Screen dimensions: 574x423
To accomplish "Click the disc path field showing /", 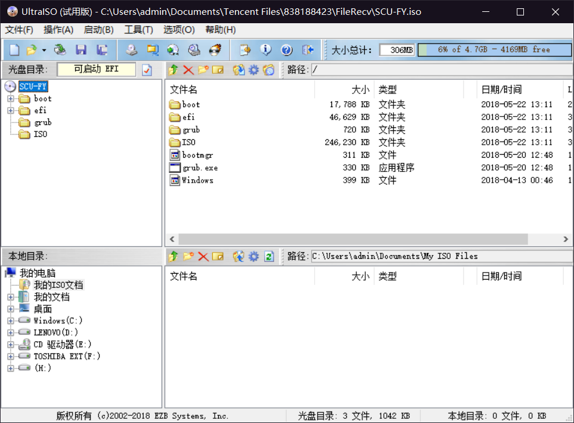I will [x=442, y=70].
